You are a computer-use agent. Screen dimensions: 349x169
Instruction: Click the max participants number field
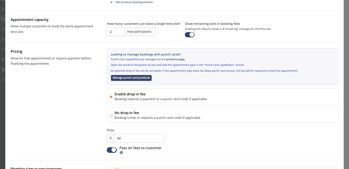(x=115, y=32)
